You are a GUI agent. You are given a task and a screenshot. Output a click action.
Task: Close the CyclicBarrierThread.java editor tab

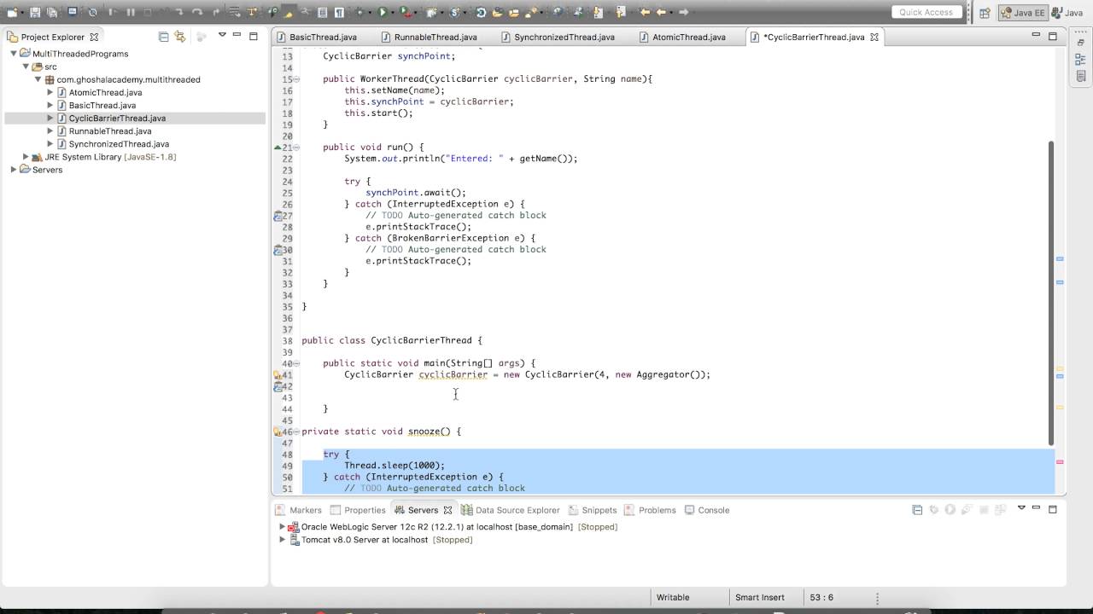pos(875,38)
